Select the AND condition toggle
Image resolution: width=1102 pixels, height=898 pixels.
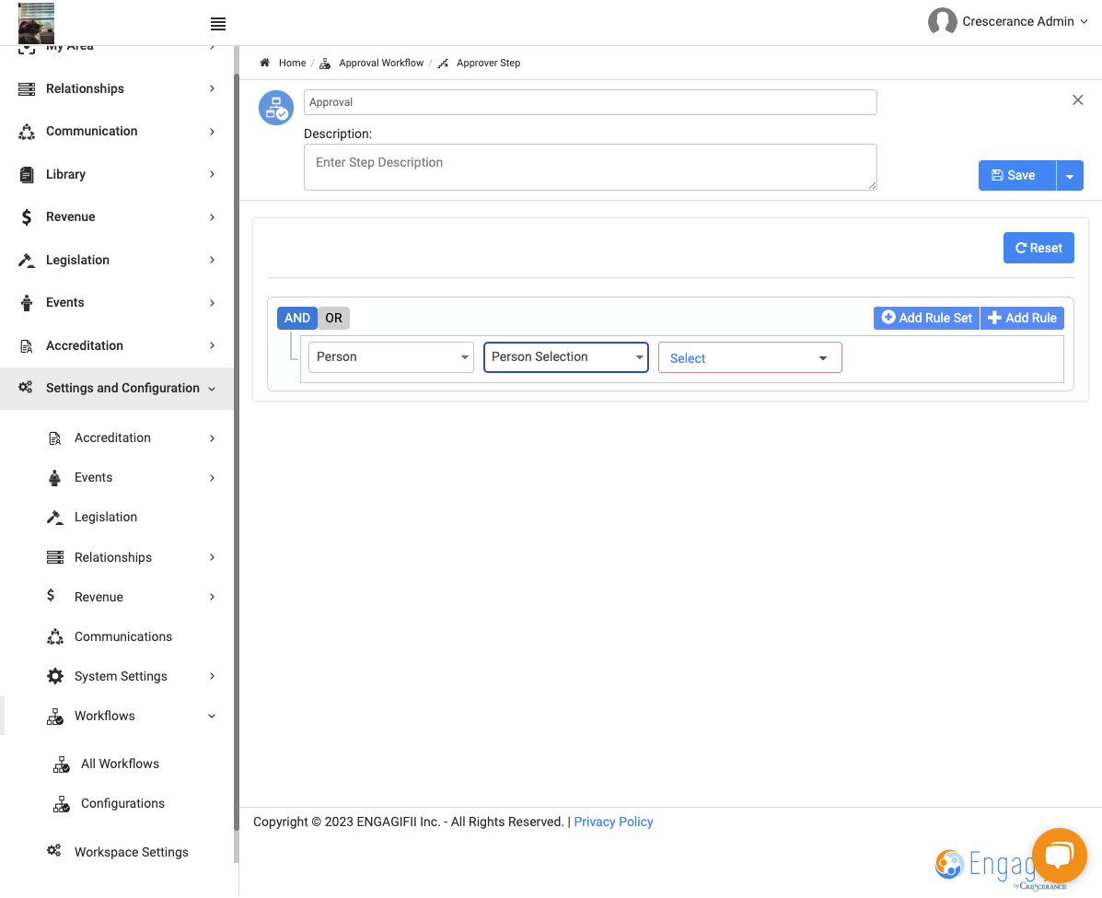pyautogui.click(x=297, y=318)
